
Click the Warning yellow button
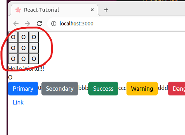click(142, 89)
